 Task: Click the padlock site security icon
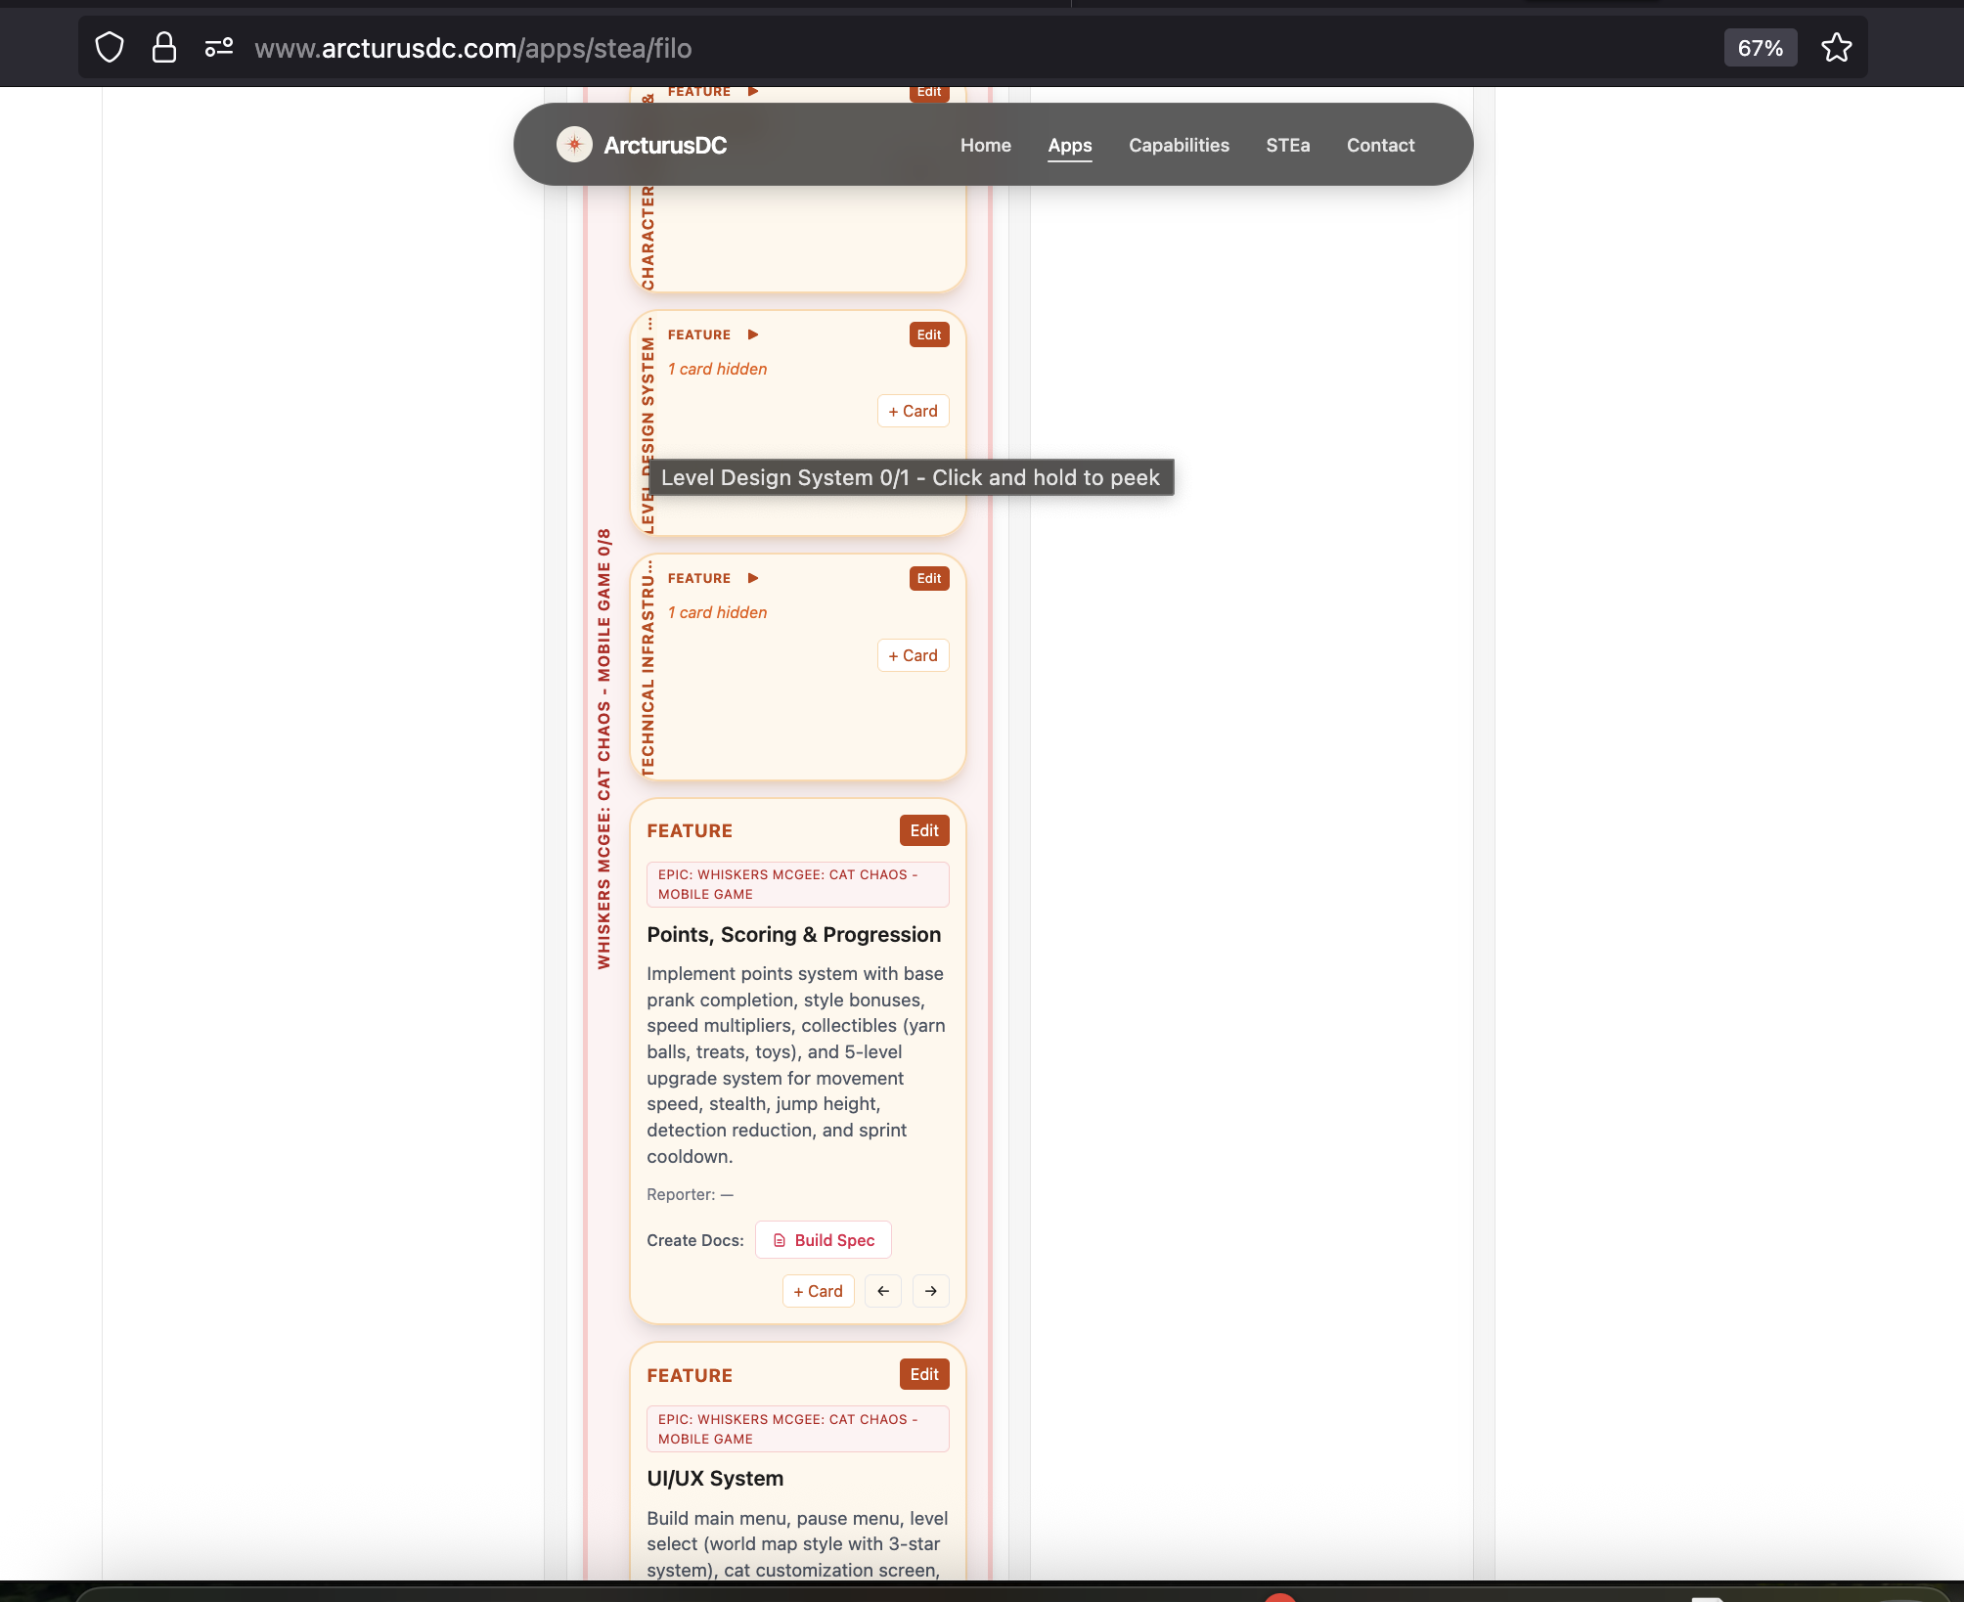(164, 47)
